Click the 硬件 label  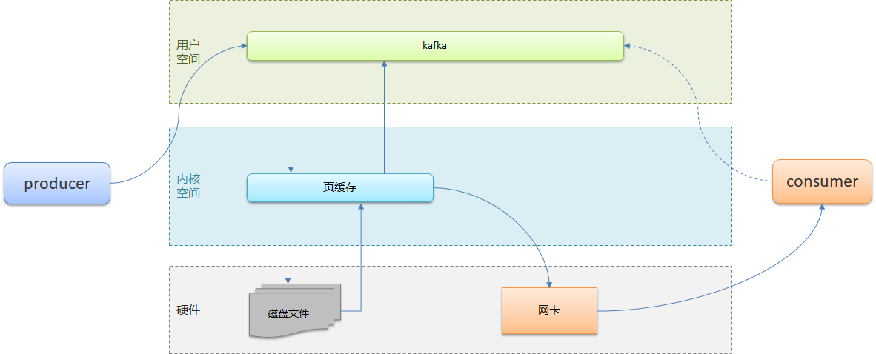(188, 310)
